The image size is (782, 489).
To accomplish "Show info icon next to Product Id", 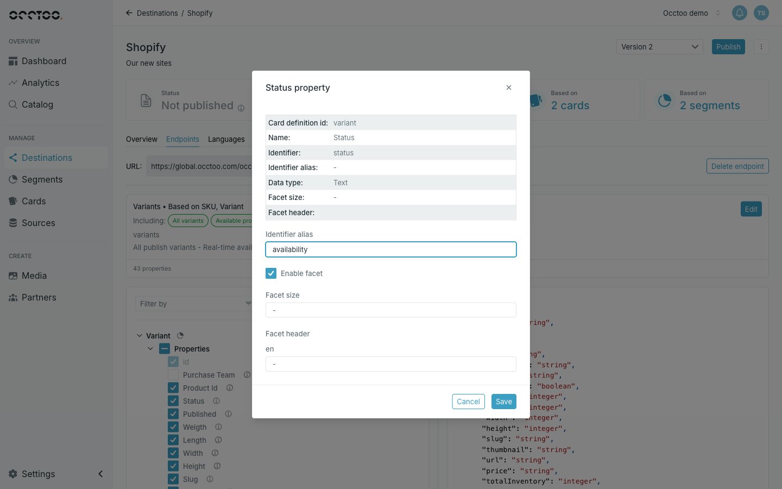I will (x=230, y=388).
